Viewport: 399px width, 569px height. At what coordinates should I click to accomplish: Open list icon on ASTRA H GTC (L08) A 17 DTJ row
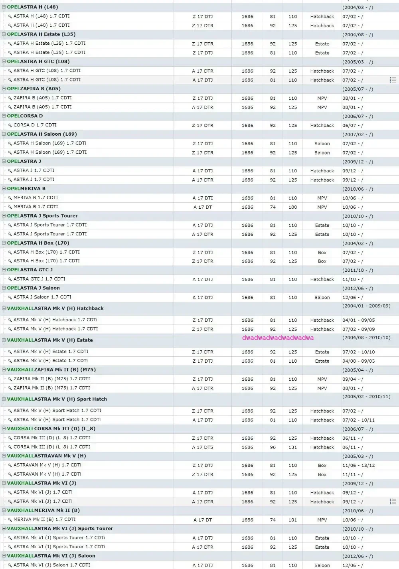[393, 80]
